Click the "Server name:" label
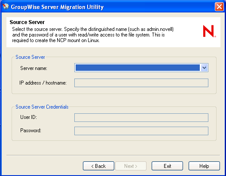 pyautogui.click(x=34, y=68)
